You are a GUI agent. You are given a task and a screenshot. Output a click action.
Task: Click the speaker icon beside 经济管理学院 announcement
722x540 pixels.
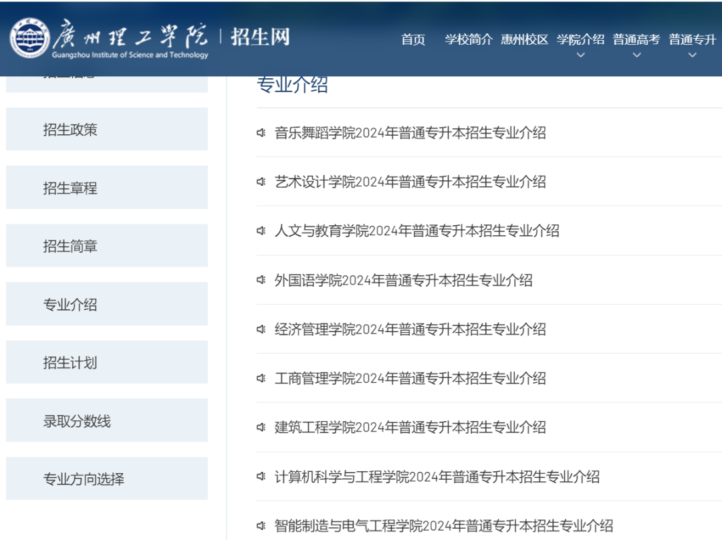[x=261, y=329]
